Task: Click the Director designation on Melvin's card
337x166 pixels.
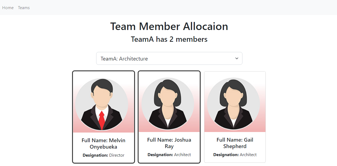Action: point(117,155)
